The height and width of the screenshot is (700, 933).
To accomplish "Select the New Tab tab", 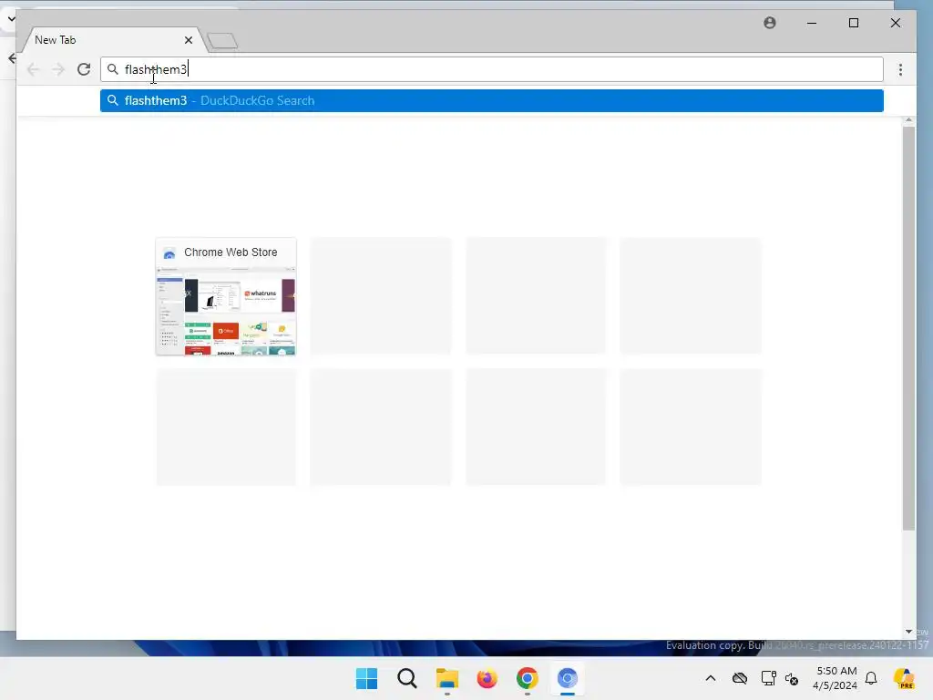I will pos(113,40).
